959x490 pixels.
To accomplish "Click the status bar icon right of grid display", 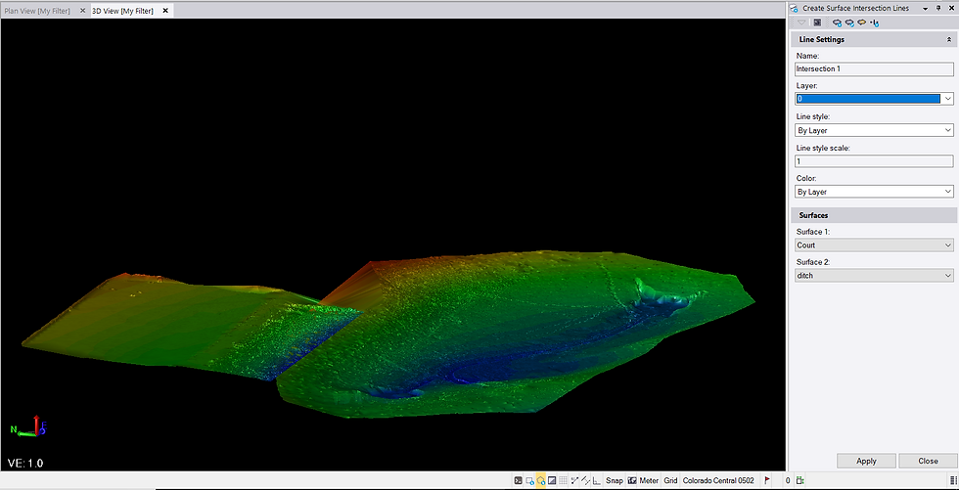I will coord(574,480).
